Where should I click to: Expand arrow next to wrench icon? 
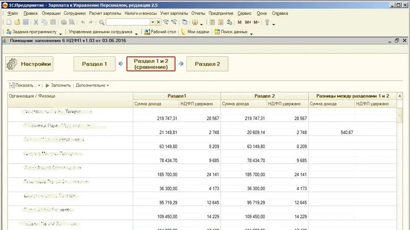[274, 24]
